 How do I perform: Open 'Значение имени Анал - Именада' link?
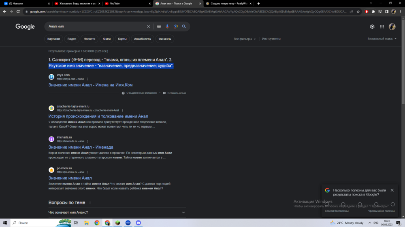coord(81,147)
